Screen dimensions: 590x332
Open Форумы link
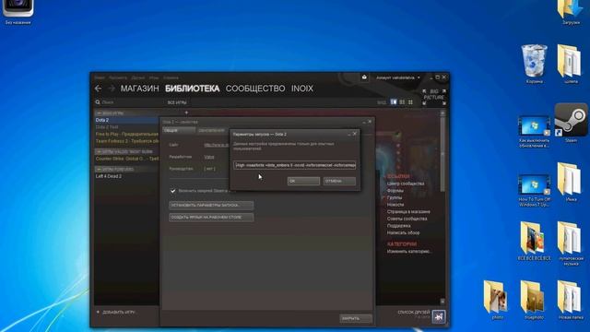click(x=395, y=191)
